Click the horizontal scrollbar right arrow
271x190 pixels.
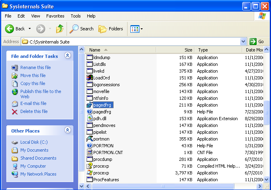[x=259, y=186]
